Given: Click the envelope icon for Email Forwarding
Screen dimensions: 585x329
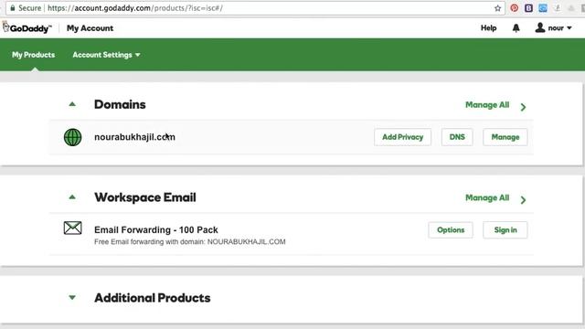Looking at the screenshot, I should (x=73, y=228).
